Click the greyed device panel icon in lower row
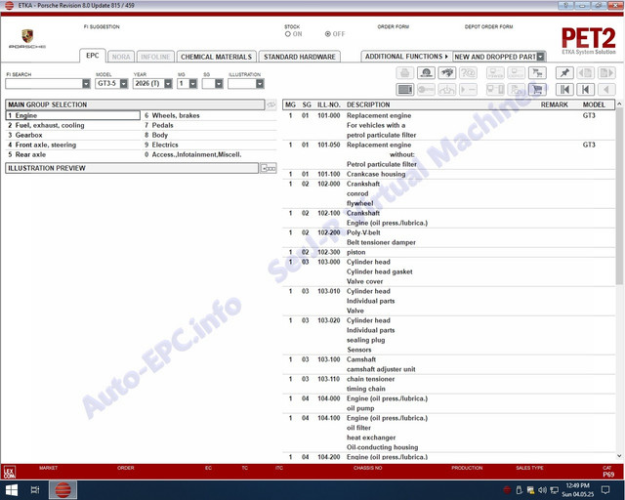The height and width of the screenshot is (500, 625). tap(495, 89)
